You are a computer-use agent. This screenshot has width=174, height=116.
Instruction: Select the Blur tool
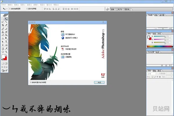click(x=3, y=38)
